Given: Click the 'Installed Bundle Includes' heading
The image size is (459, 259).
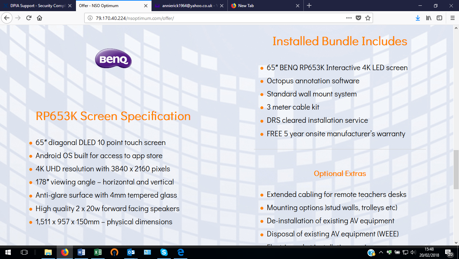Looking at the screenshot, I should 340,41.
